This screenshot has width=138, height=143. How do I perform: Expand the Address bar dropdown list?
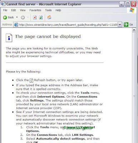(x=120, y=25)
